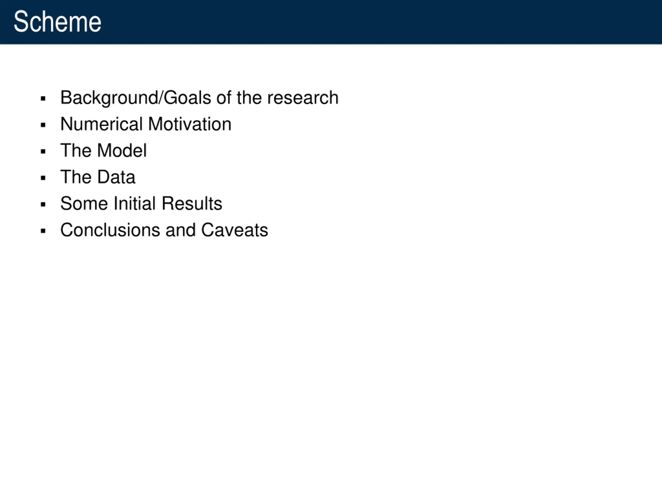Click the "Scheme" slide title
Screen dimensions: 662x496
[x=57, y=21]
